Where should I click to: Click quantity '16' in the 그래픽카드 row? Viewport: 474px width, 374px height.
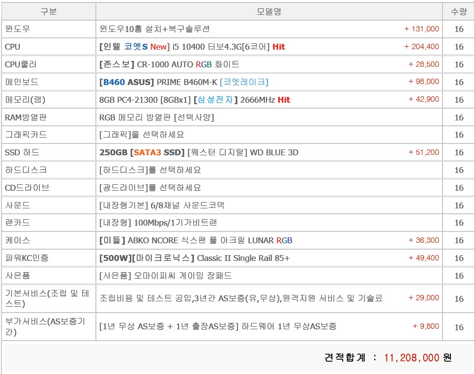tap(459, 135)
